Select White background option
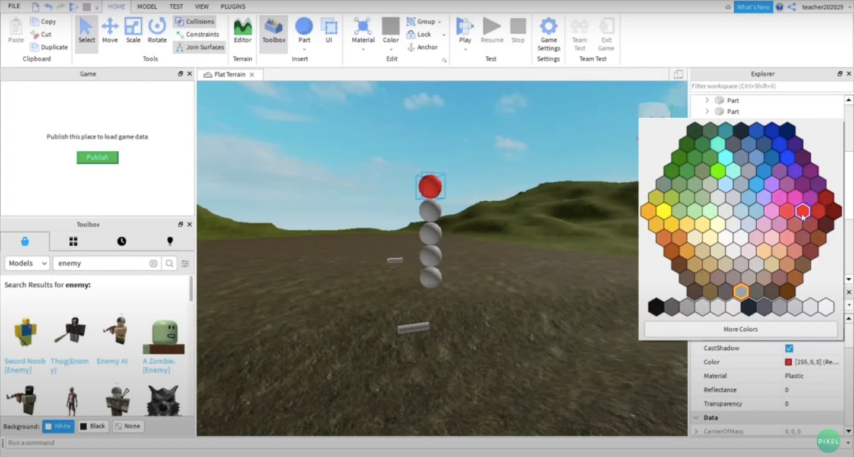This screenshot has height=457, width=854. (58, 426)
